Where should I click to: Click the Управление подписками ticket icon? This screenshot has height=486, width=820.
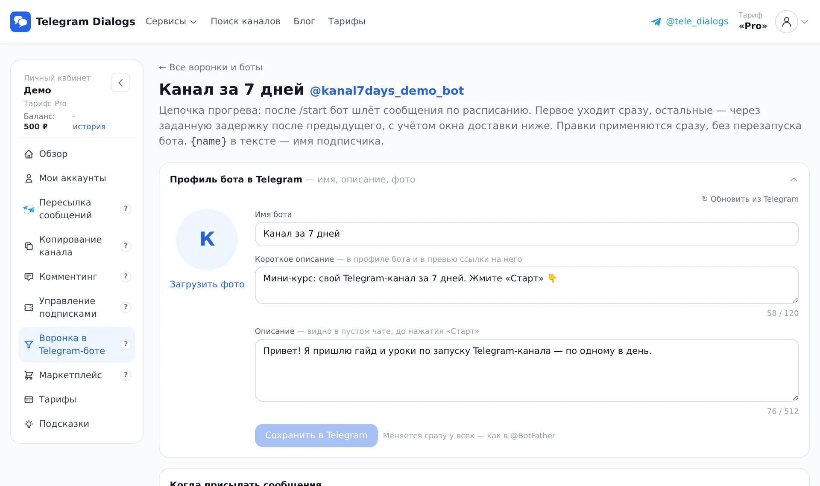tap(29, 307)
